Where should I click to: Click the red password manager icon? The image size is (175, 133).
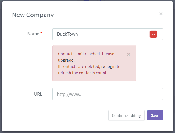click(153, 34)
